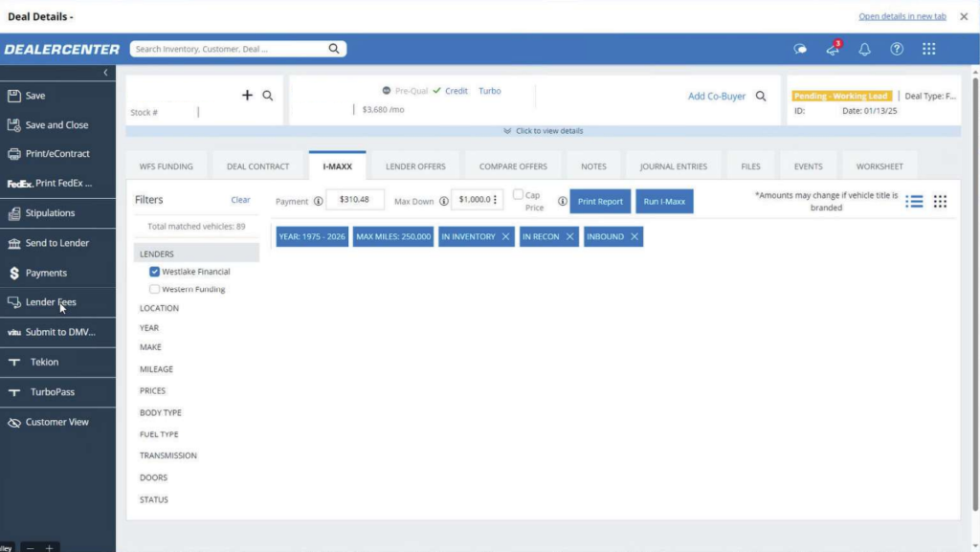The height and width of the screenshot is (552, 980).
Task: Check the Western Funding lender checkbox
Action: (154, 289)
